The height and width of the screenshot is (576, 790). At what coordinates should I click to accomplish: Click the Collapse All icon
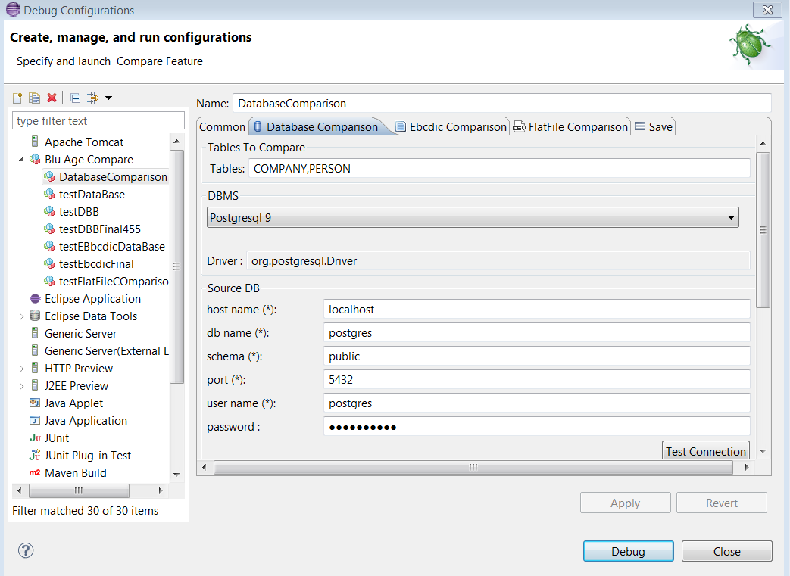76,98
